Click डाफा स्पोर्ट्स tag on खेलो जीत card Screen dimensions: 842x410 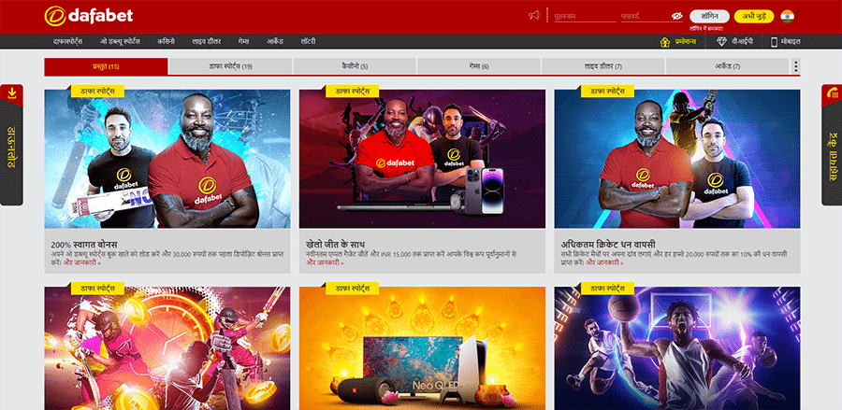point(353,92)
